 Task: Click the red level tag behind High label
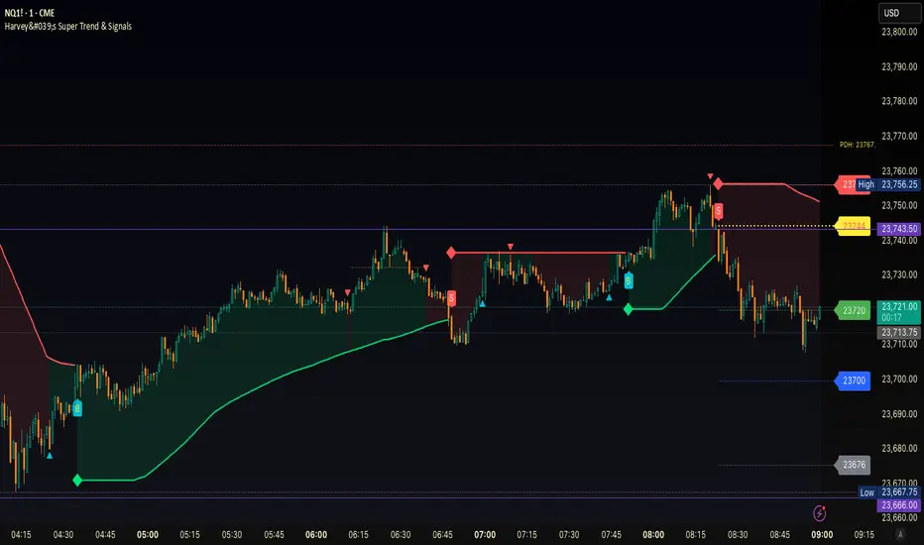pyautogui.click(x=846, y=184)
